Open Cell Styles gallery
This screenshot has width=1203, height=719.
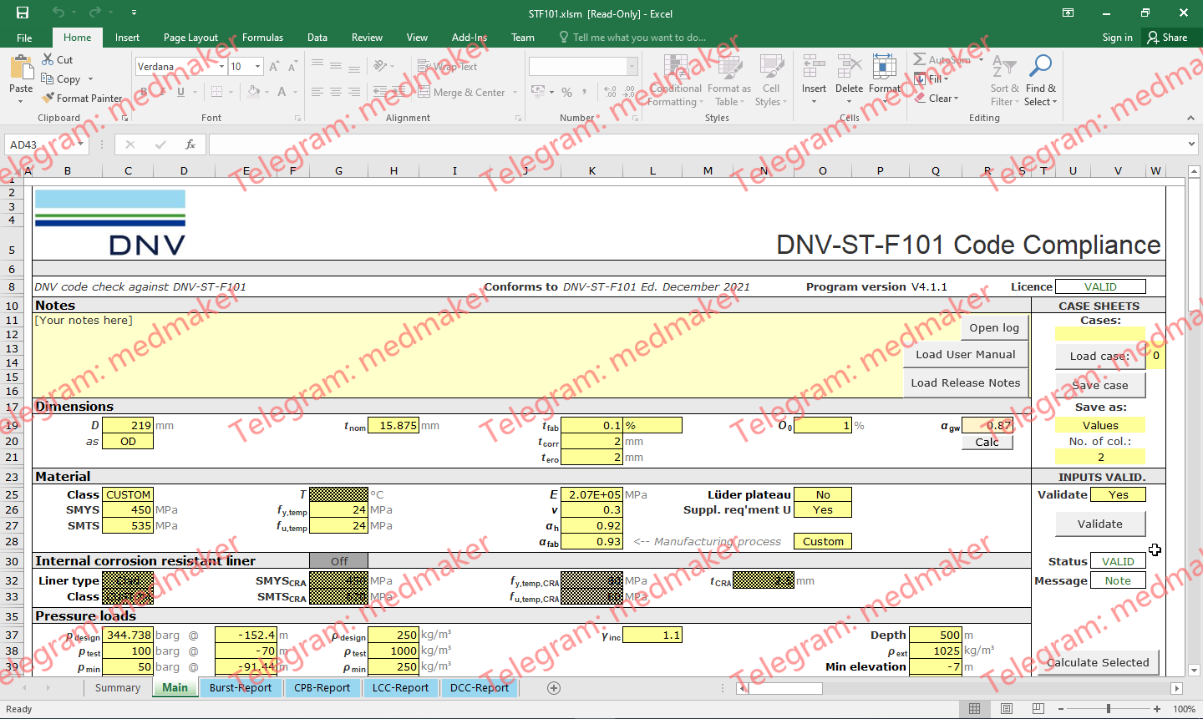pos(771,81)
